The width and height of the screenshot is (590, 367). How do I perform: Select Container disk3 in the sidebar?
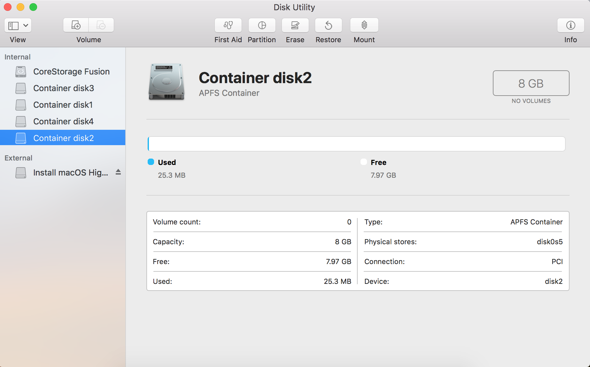63,88
